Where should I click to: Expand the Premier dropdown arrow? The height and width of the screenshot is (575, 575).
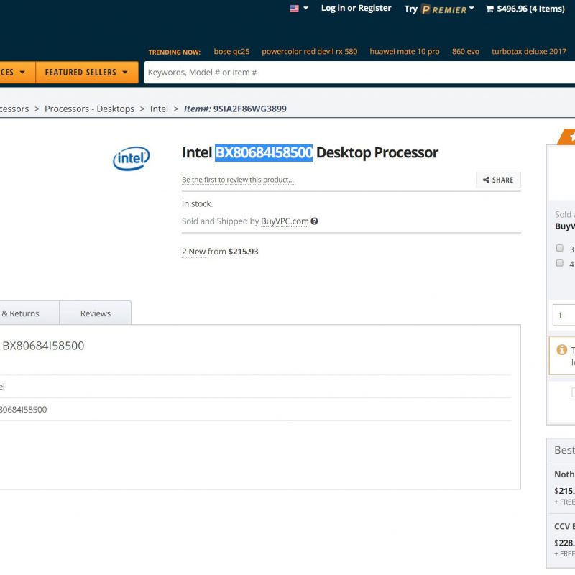[x=471, y=8]
